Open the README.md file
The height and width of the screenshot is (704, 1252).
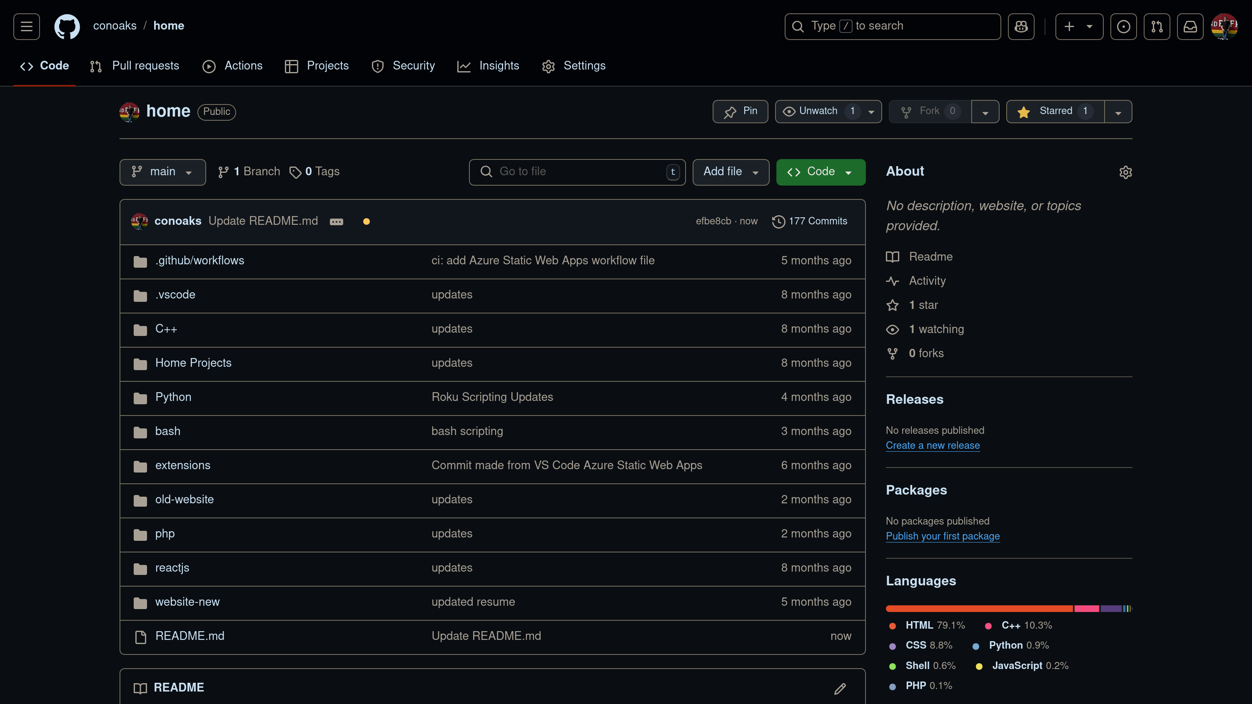(x=190, y=636)
